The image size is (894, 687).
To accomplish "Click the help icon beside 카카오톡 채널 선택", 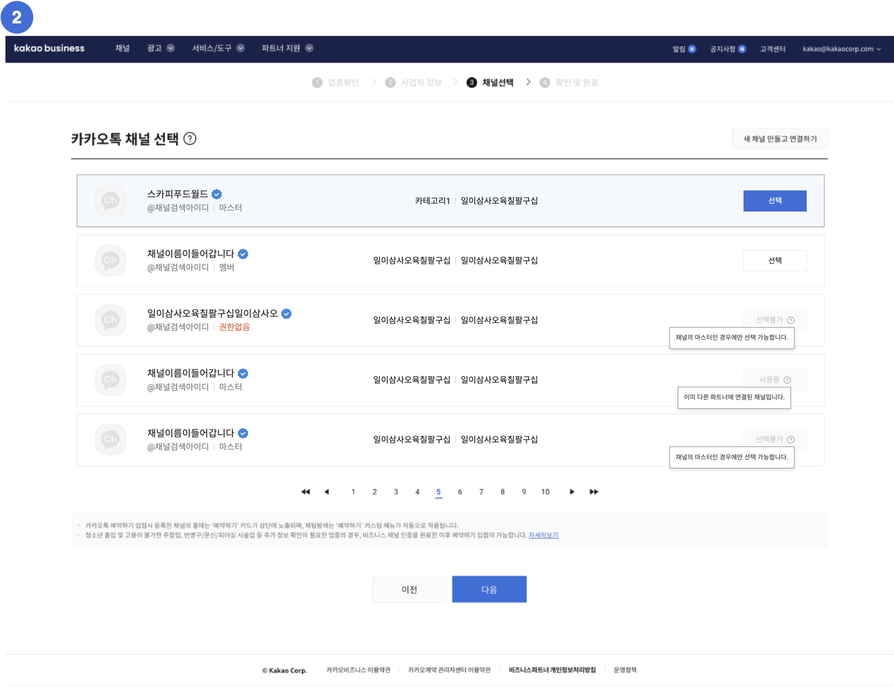I will pos(189,139).
